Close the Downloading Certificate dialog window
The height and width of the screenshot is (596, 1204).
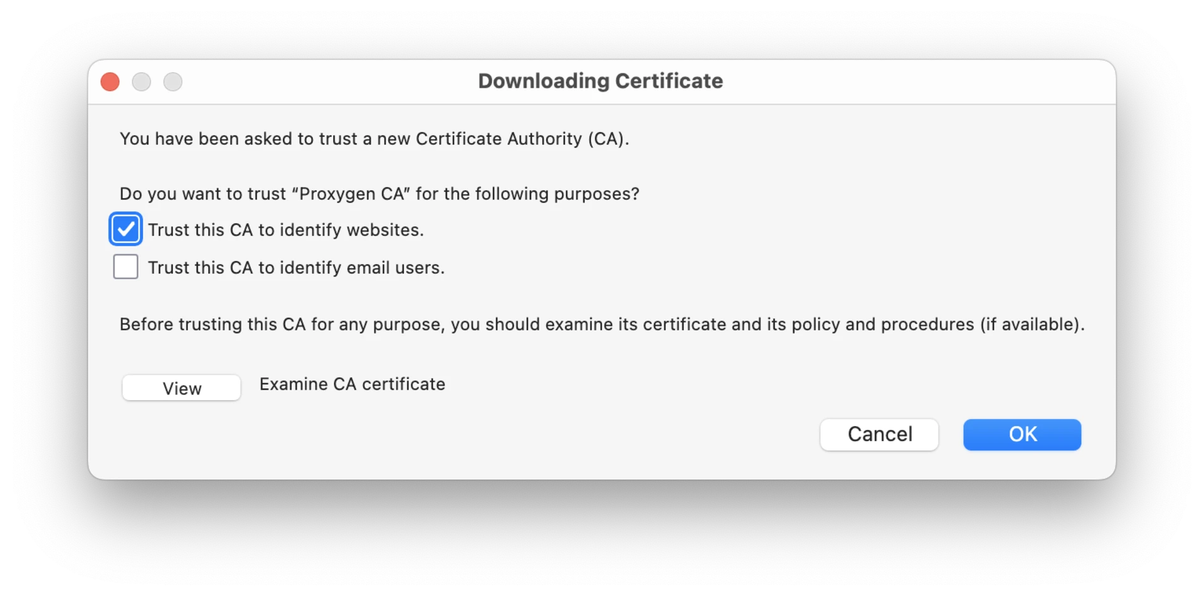point(110,82)
